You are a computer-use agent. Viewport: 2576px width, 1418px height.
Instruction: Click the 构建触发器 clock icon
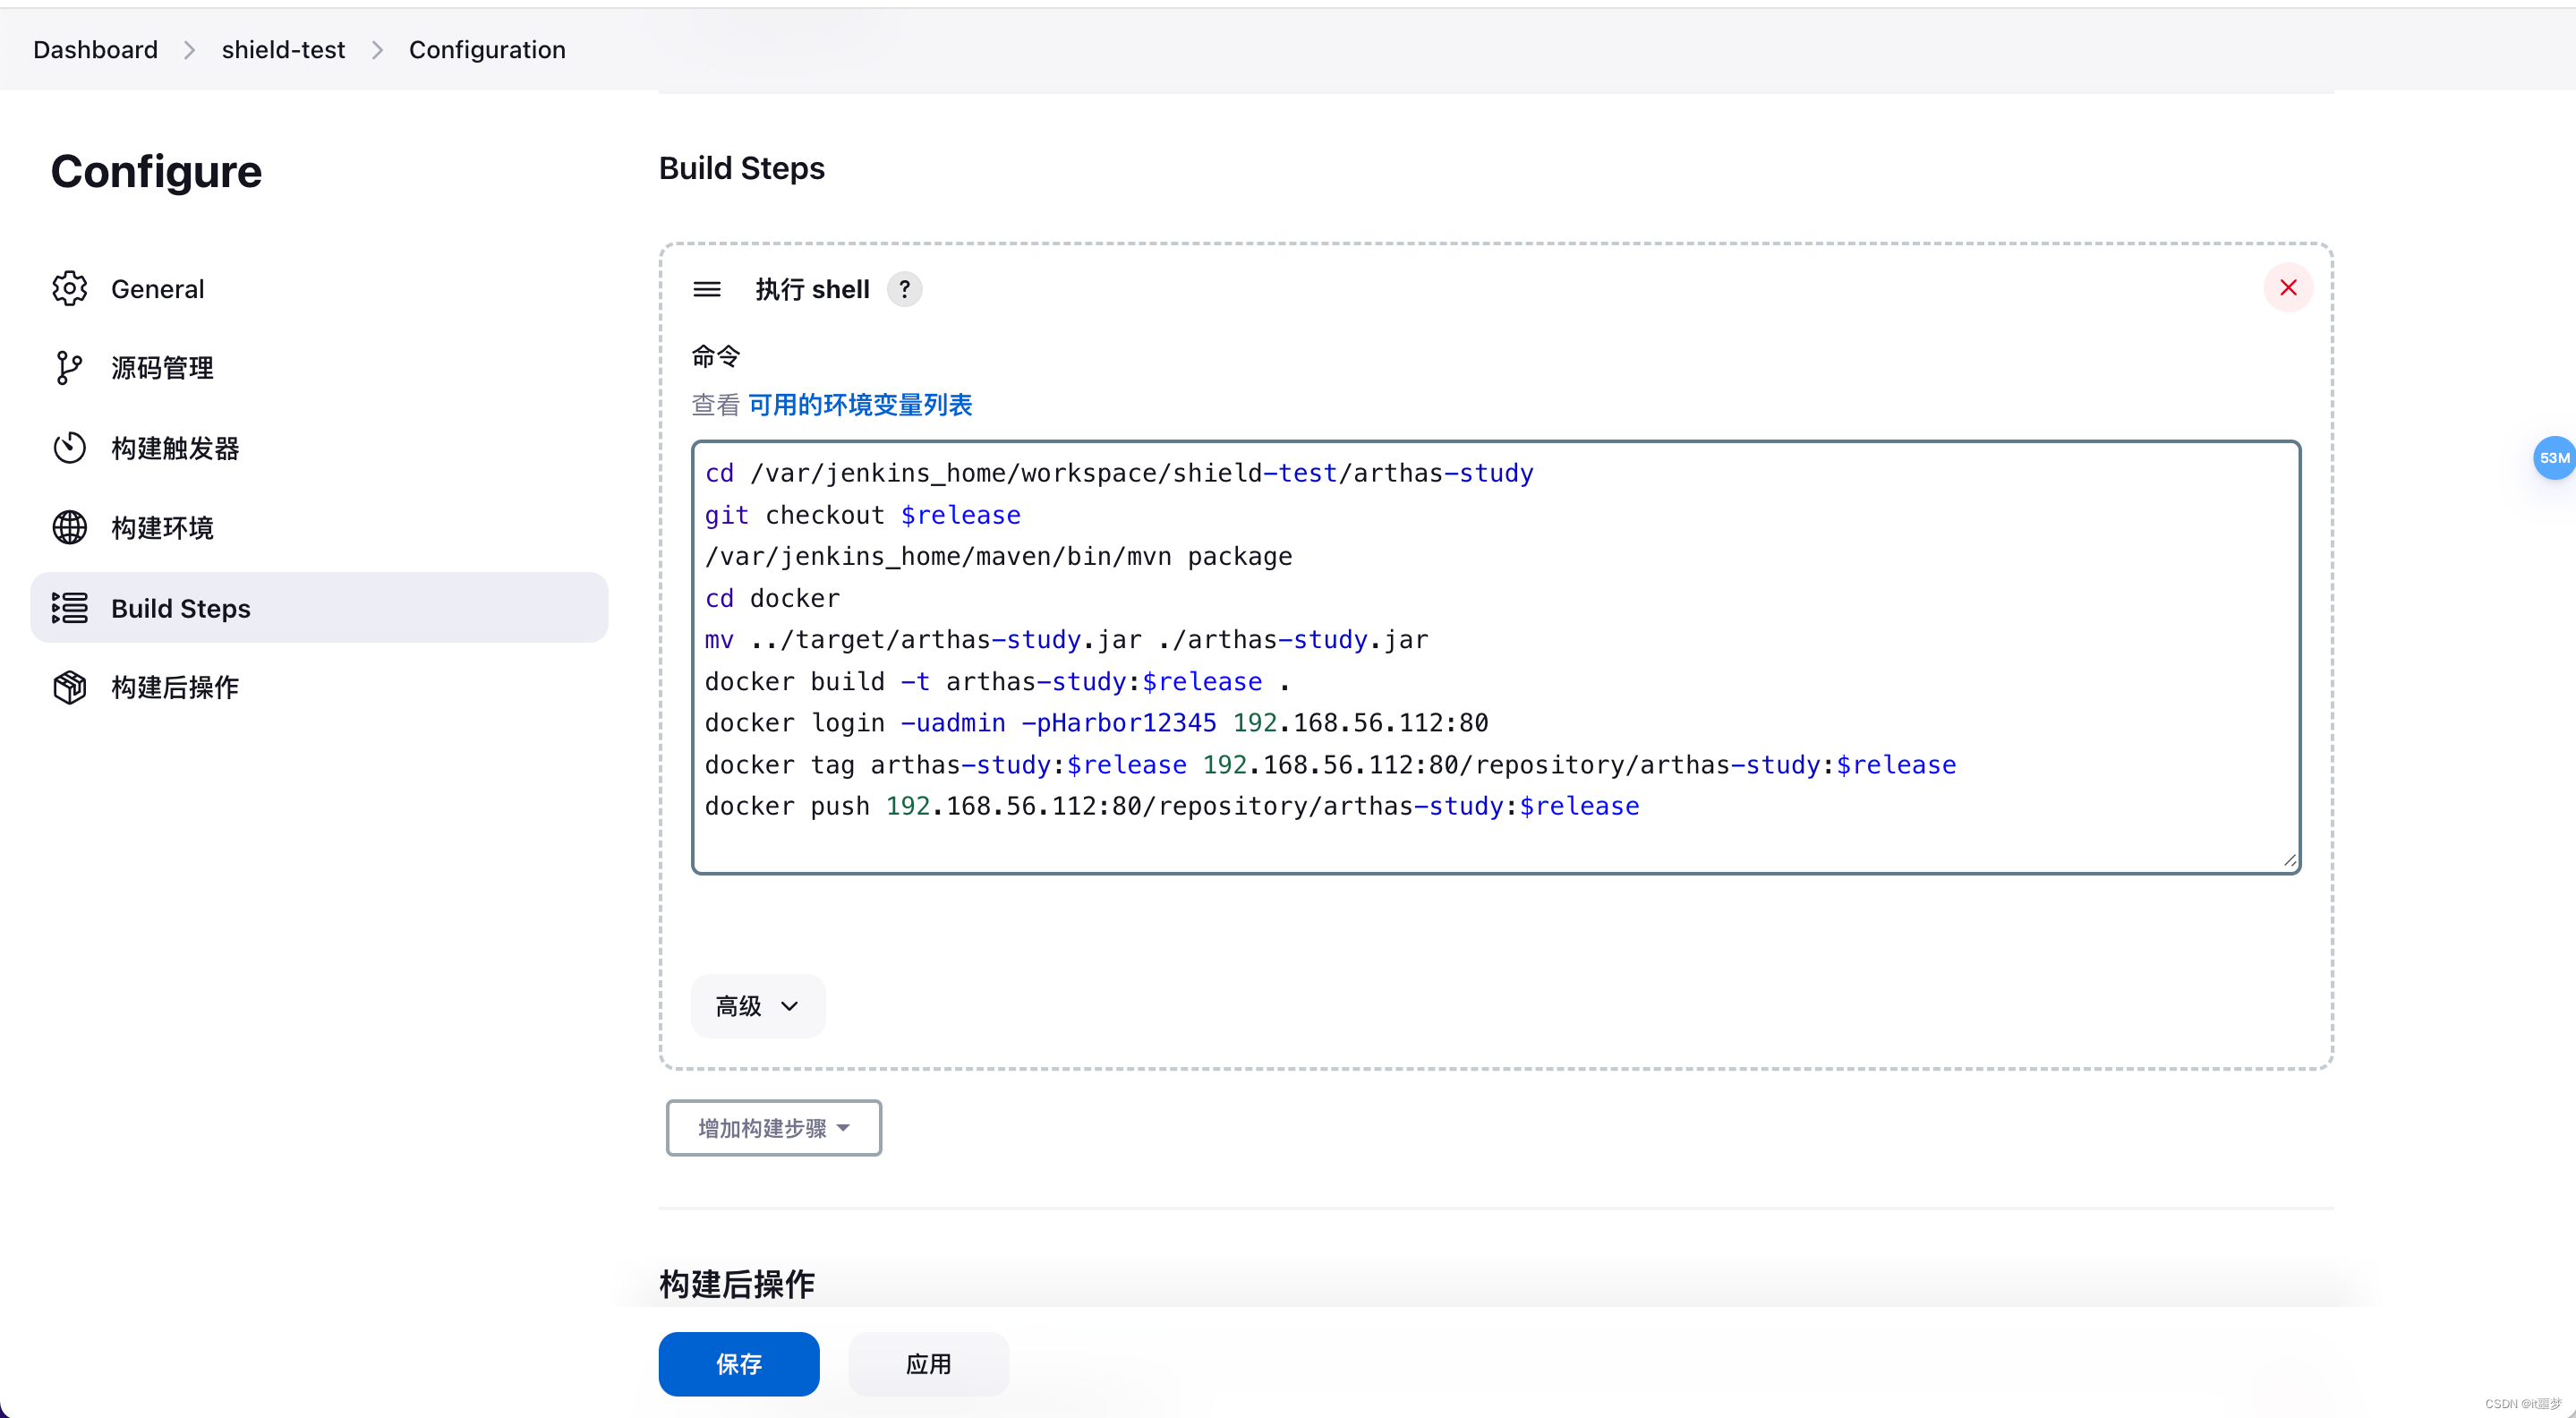pos(69,448)
